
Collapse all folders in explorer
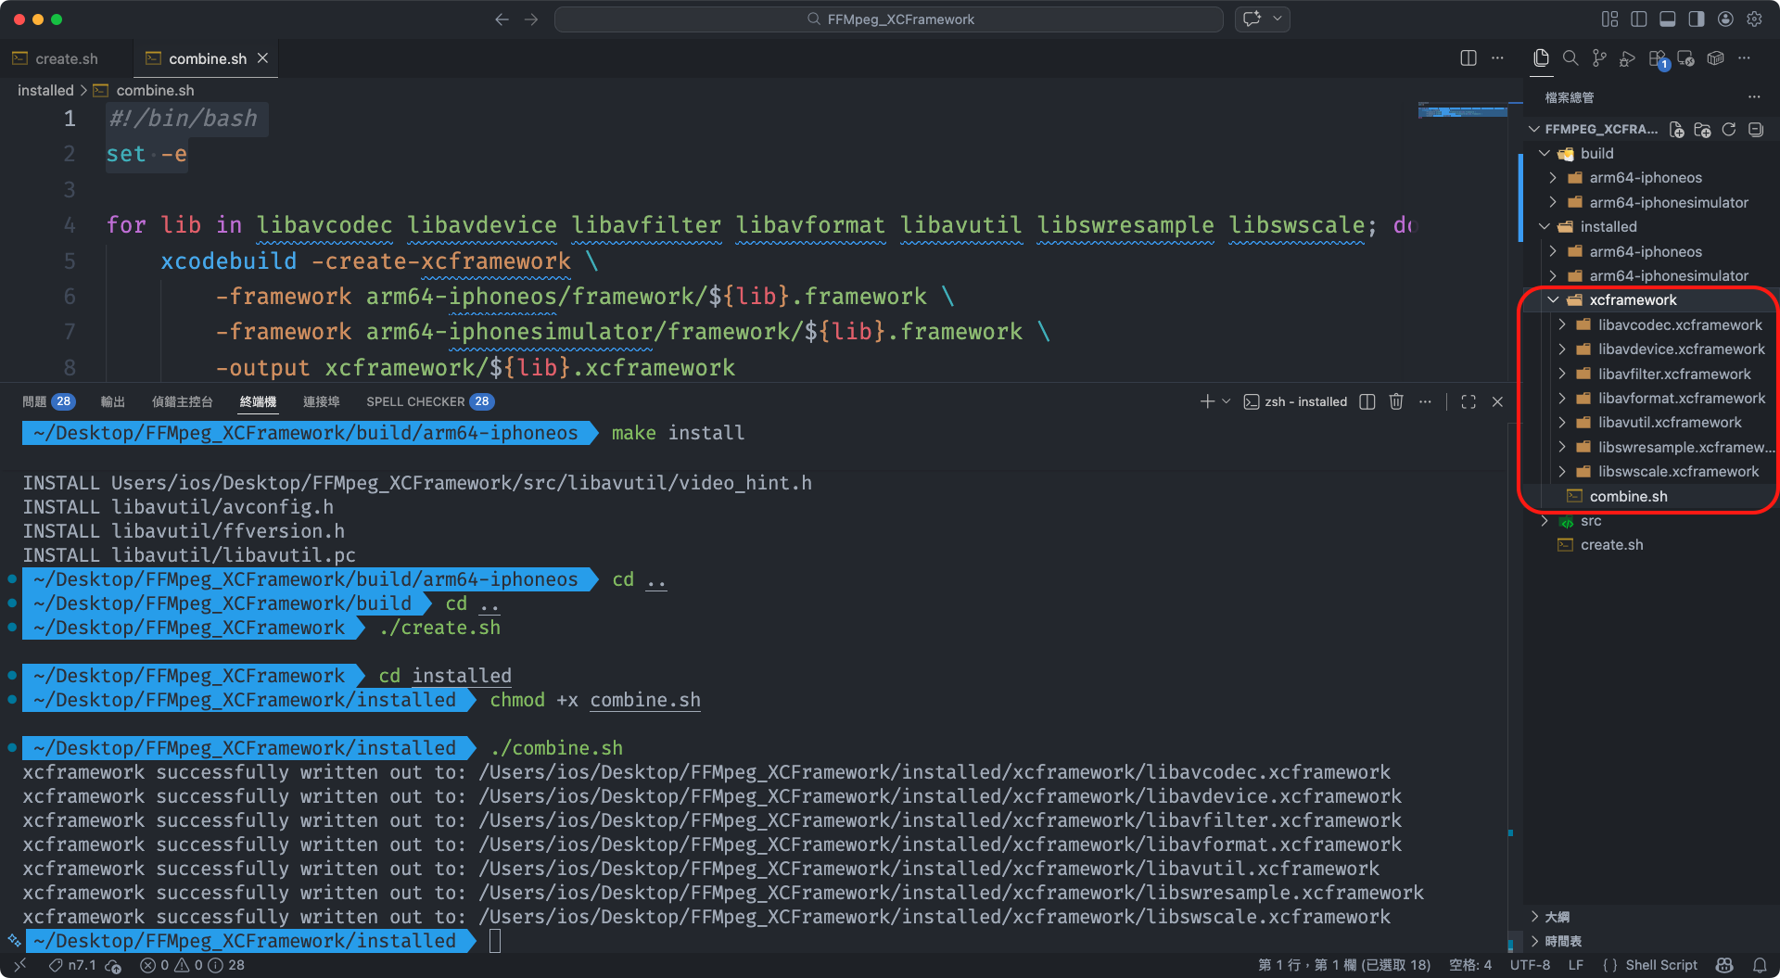[1756, 130]
